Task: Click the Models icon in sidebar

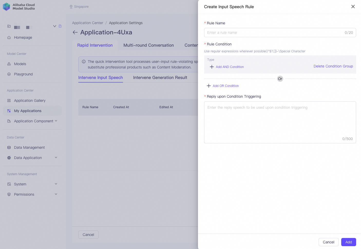Action: 9,64
